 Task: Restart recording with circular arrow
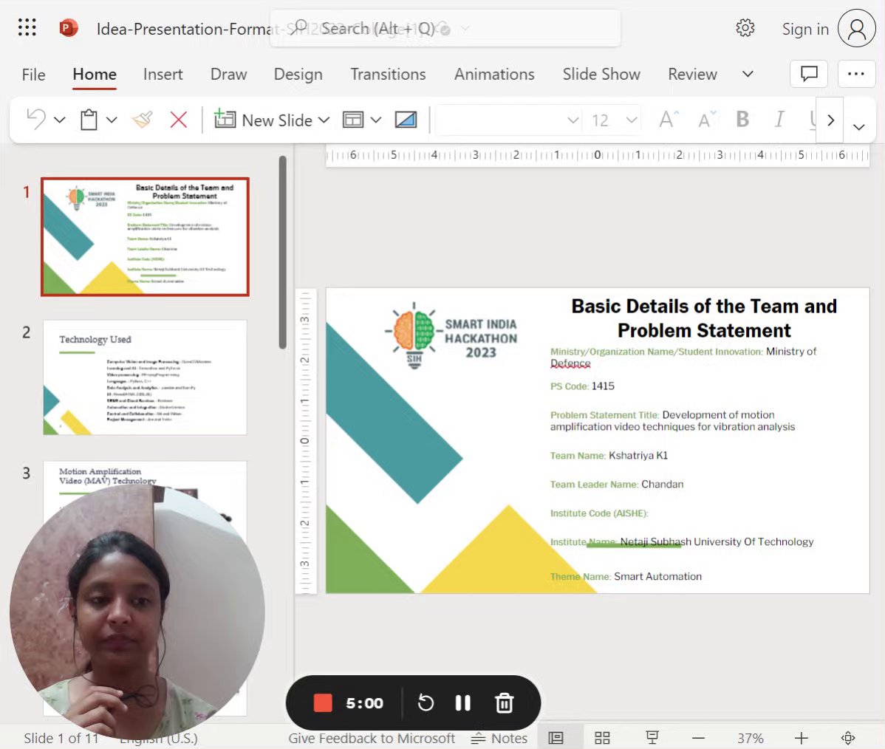click(426, 703)
